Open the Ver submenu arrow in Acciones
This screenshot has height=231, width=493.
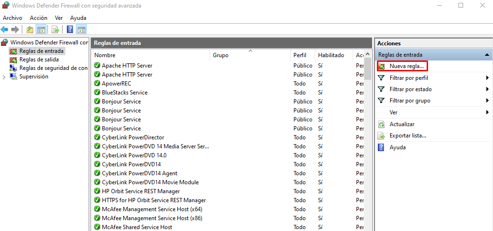click(487, 112)
